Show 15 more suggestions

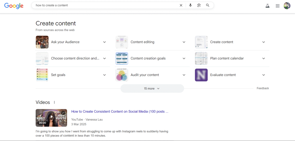pos(152,89)
